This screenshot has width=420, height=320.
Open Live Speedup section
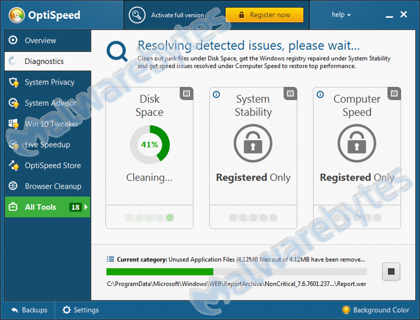tap(48, 145)
